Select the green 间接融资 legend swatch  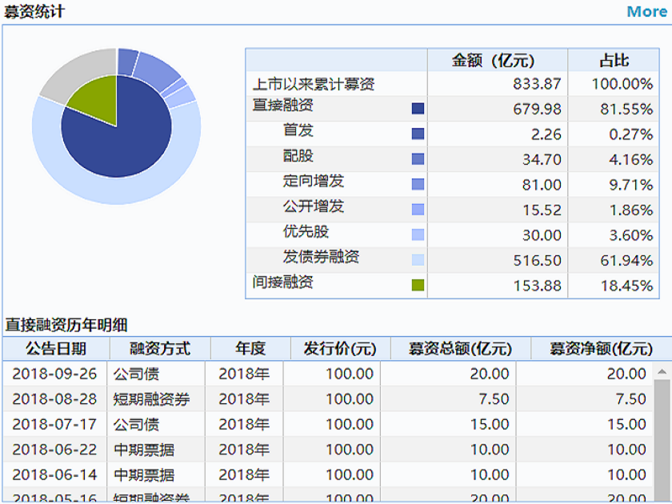click(418, 285)
